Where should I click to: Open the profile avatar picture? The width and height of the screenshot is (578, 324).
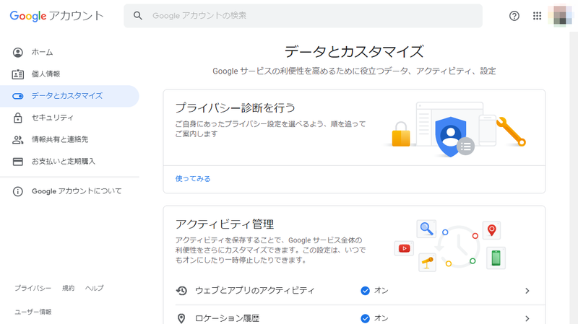pos(561,16)
